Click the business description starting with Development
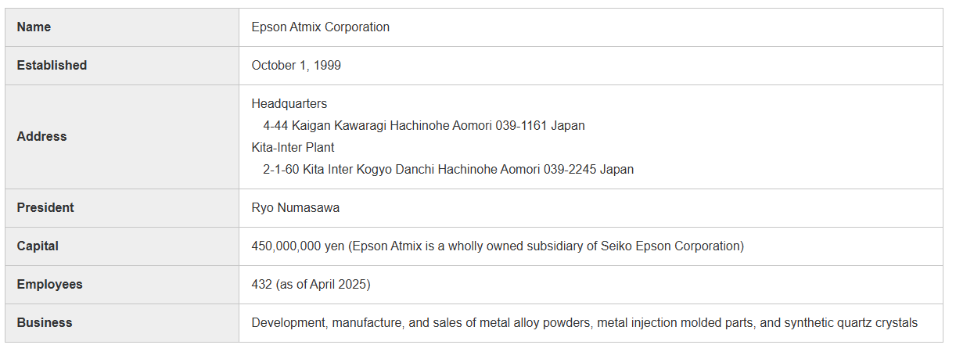This screenshot has width=956, height=352. (584, 323)
